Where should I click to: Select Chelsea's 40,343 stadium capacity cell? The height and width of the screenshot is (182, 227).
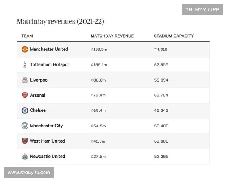click(x=161, y=111)
